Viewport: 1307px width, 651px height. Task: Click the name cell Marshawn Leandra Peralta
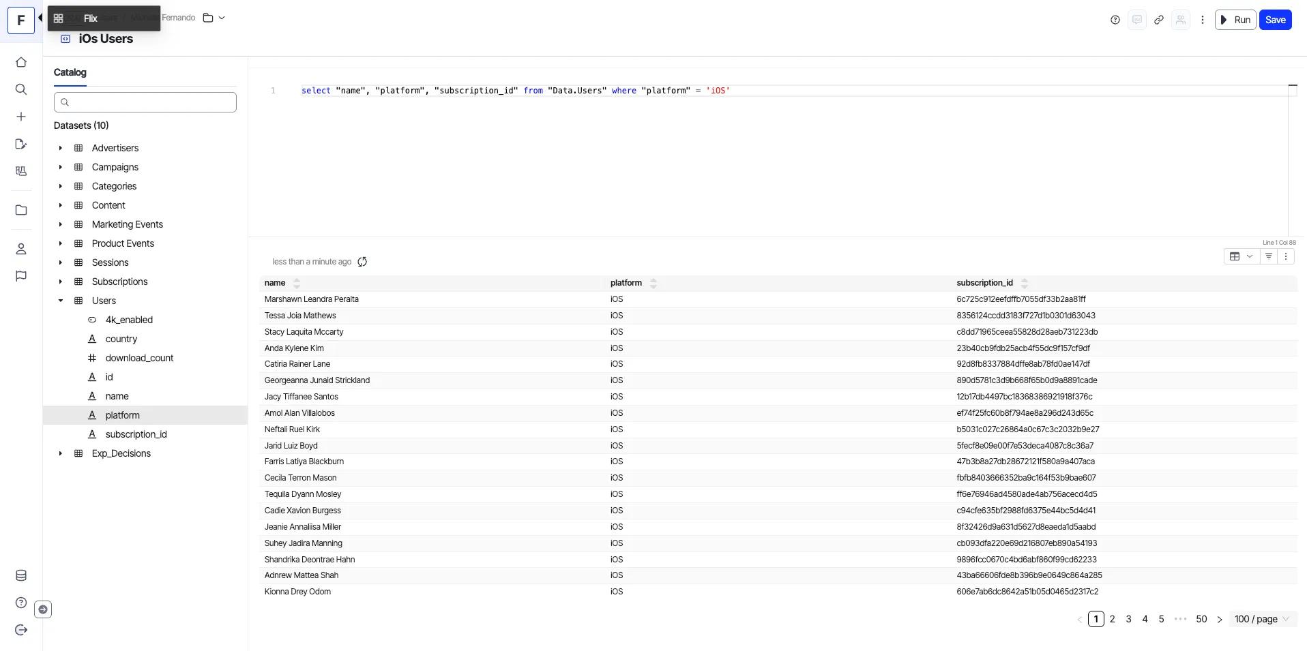coord(312,299)
